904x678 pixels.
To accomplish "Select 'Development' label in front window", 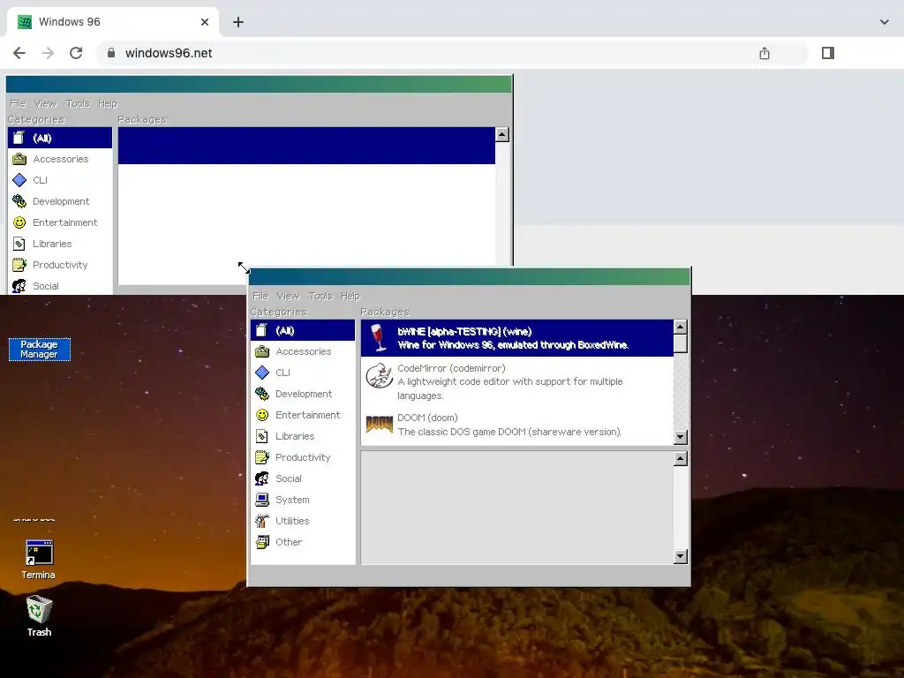I will click(x=304, y=394).
